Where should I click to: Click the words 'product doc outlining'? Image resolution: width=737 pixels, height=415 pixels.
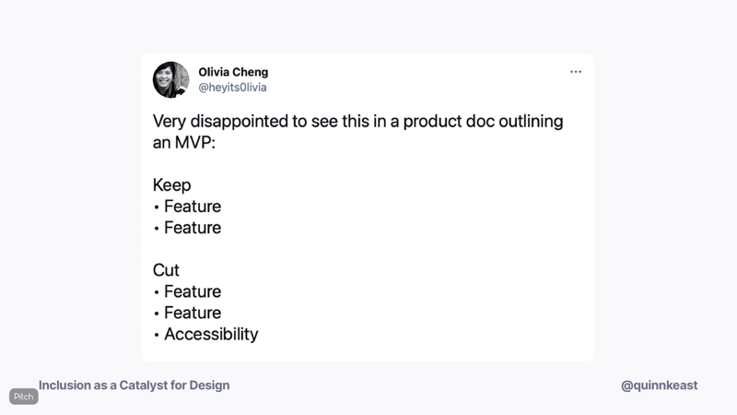pos(483,122)
